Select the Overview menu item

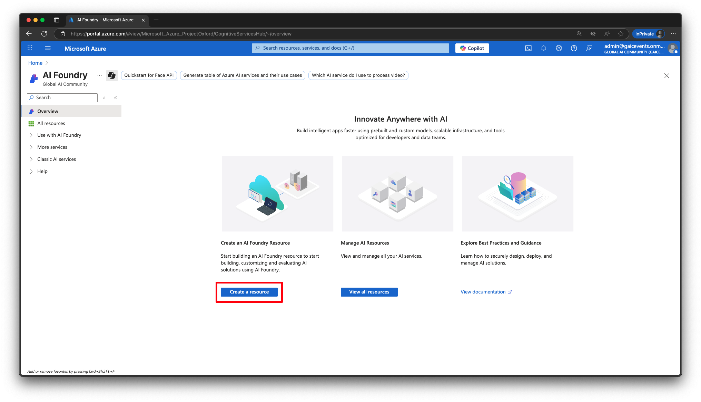tap(48, 111)
